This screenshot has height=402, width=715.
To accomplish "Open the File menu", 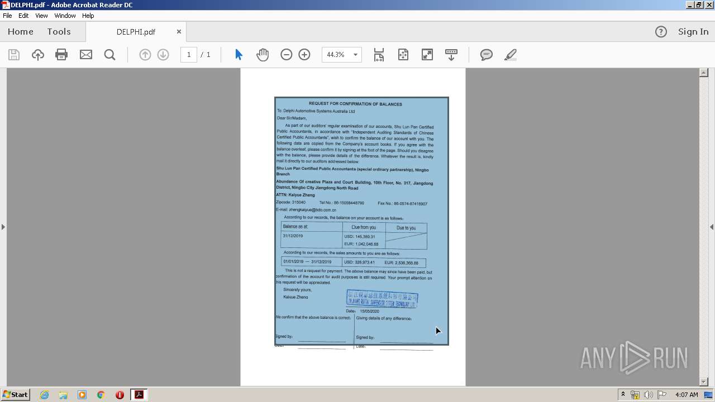I will click(x=7, y=16).
